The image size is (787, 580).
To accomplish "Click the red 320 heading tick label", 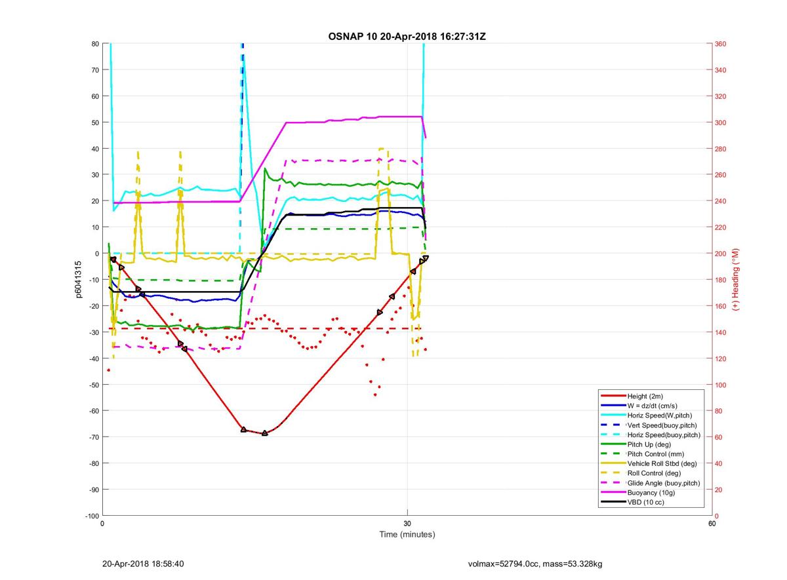I will click(x=721, y=96).
